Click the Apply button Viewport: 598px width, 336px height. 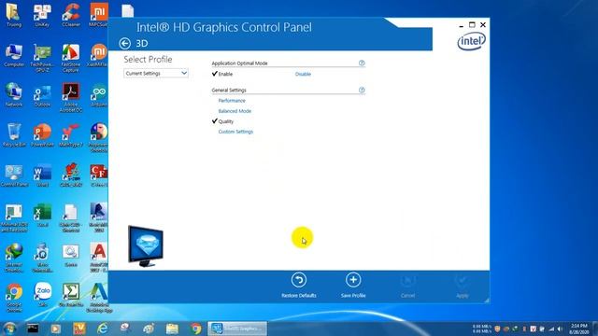pyautogui.click(x=463, y=287)
